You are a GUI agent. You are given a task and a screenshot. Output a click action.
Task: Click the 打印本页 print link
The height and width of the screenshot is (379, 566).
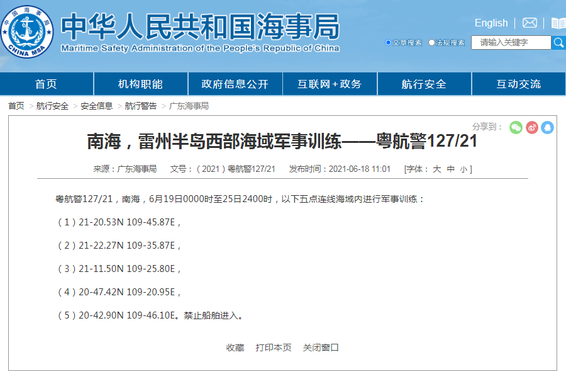point(274,348)
